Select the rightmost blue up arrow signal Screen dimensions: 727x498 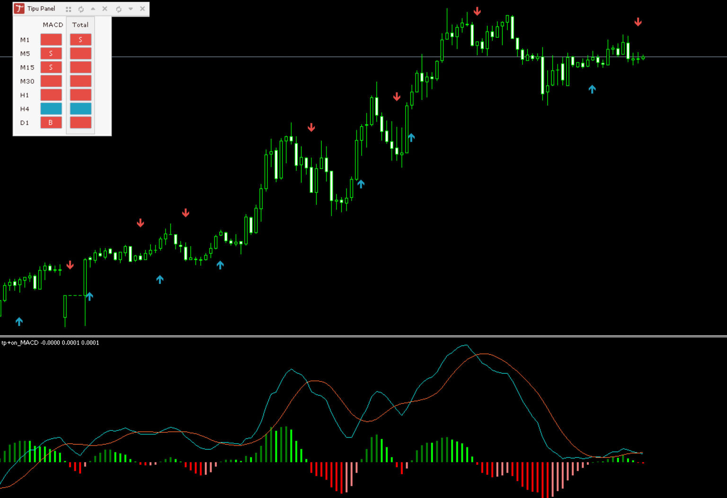[592, 89]
